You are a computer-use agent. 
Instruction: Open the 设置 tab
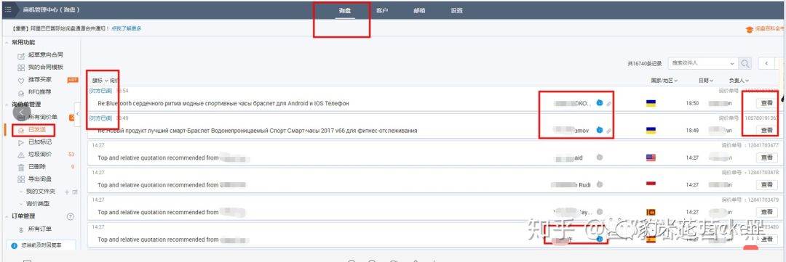[x=456, y=10]
